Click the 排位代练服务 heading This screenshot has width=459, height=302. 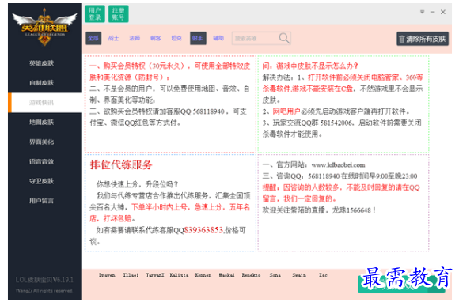point(121,165)
